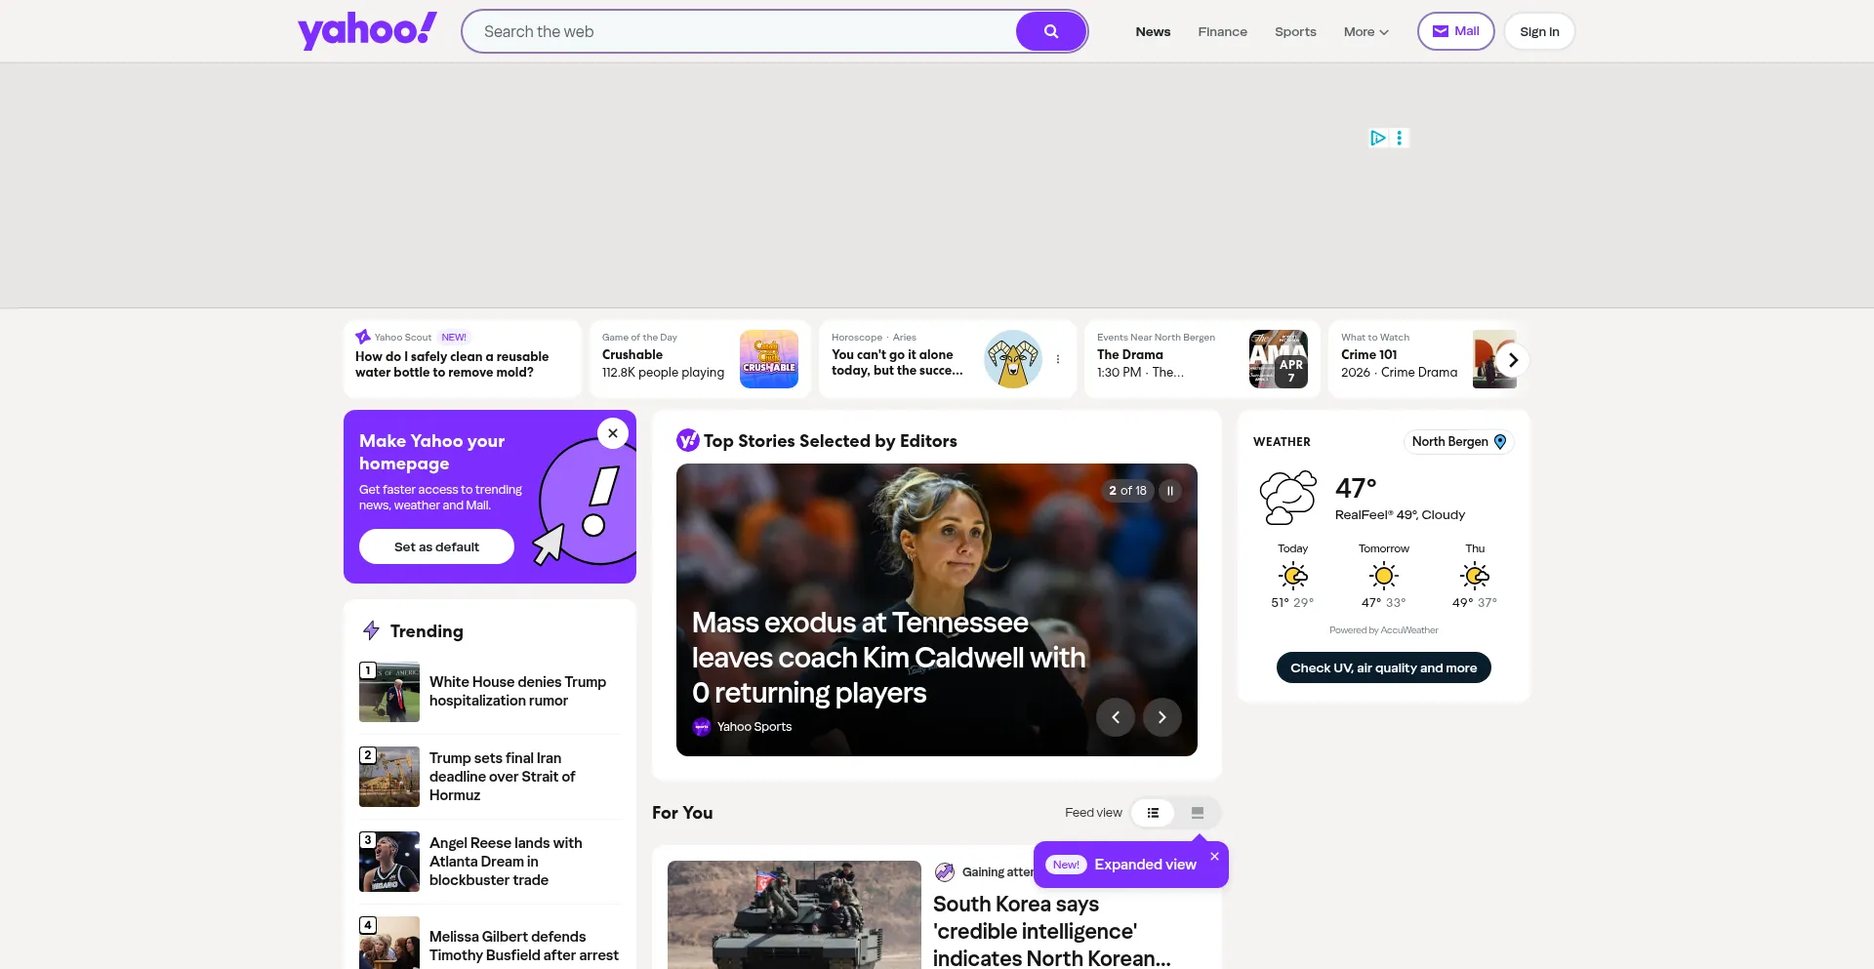Click the 2 of 18 slide counter
1874x969 pixels.
(x=1127, y=491)
